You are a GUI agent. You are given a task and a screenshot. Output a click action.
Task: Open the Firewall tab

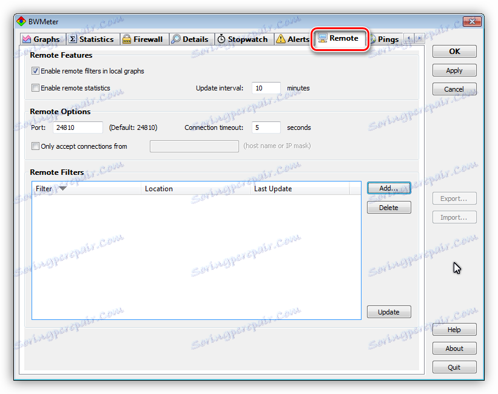tap(144, 39)
